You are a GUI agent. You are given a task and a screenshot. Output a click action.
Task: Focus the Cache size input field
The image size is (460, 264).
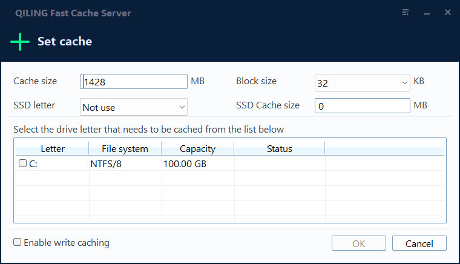click(134, 82)
